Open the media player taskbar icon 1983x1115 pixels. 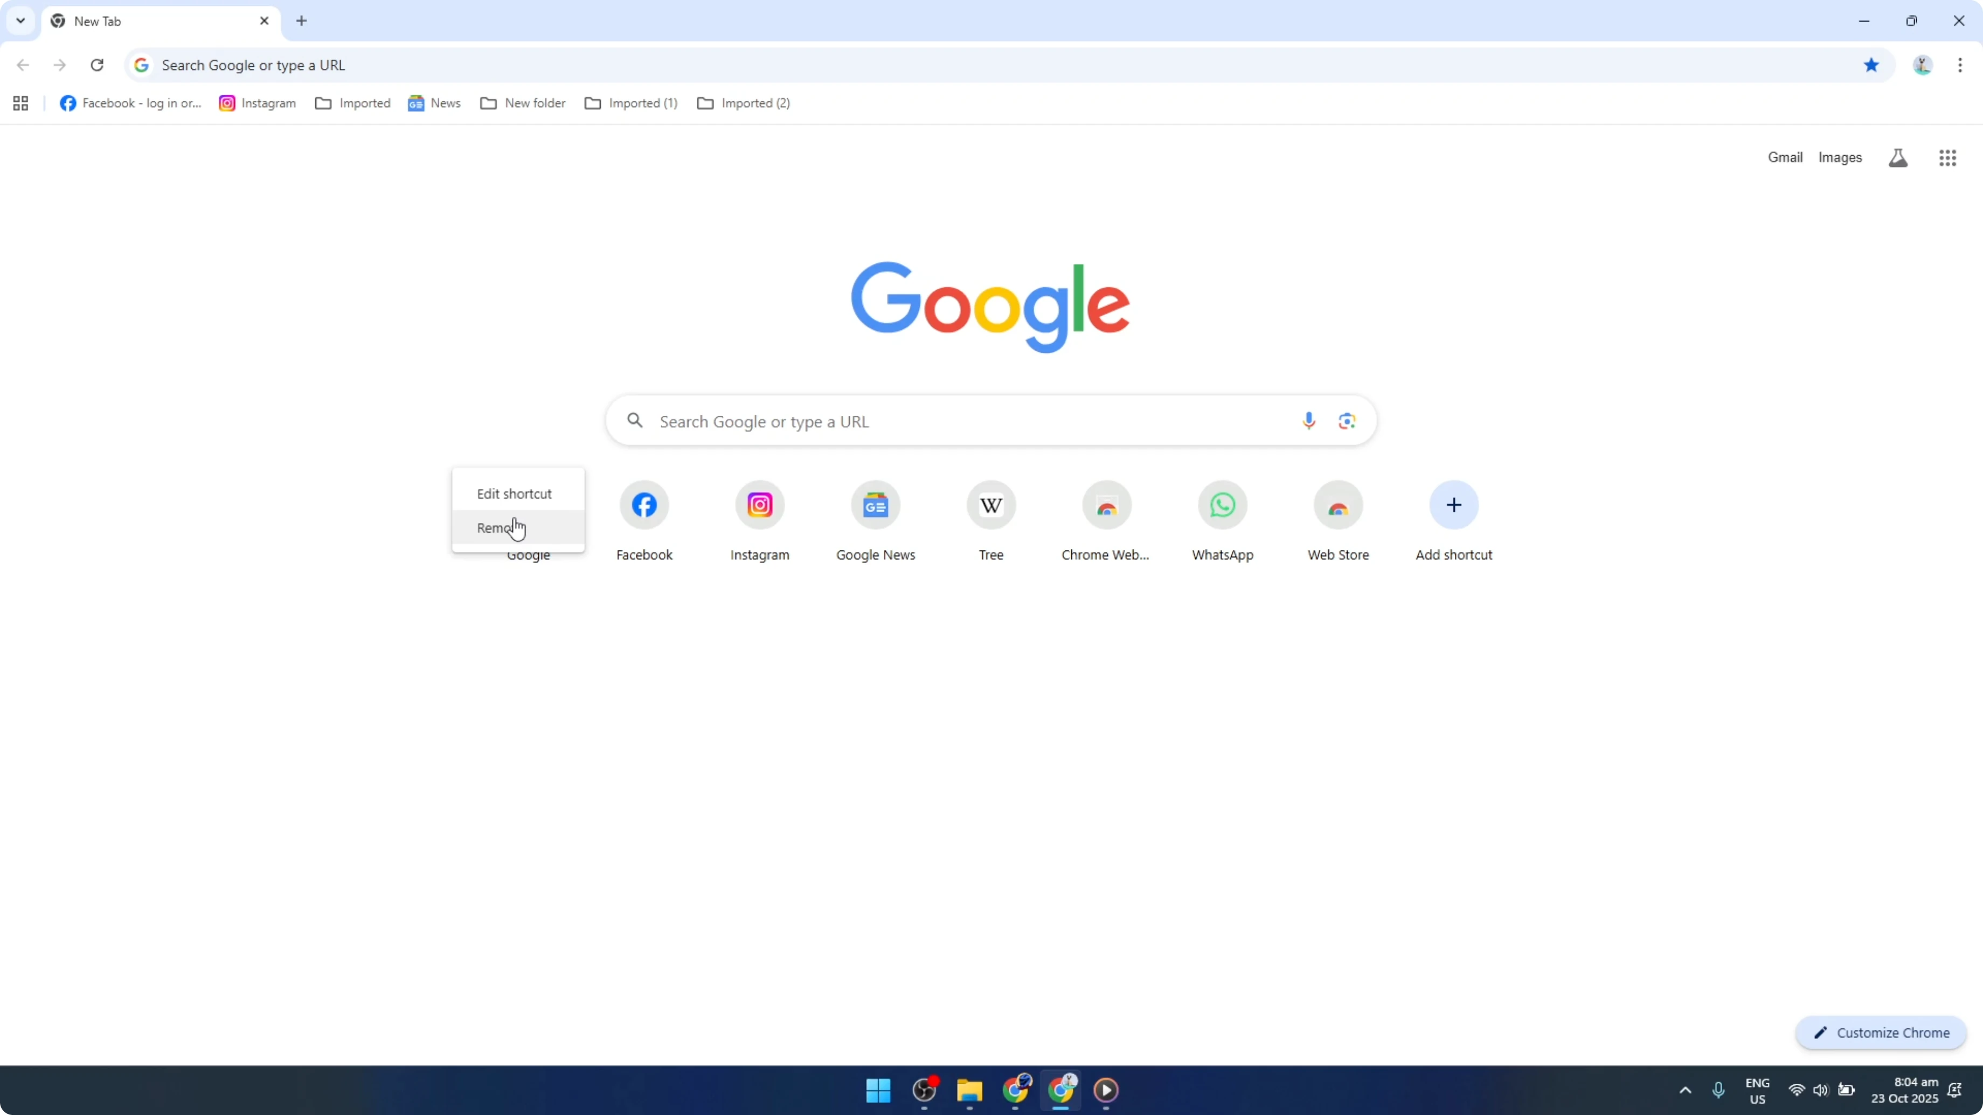1106,1090
